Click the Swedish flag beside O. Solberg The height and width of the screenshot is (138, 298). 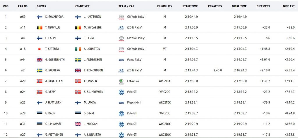tap(40, 70)
